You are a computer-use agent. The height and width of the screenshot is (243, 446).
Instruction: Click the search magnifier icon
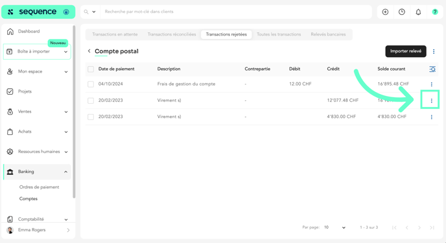click(86, 12)
